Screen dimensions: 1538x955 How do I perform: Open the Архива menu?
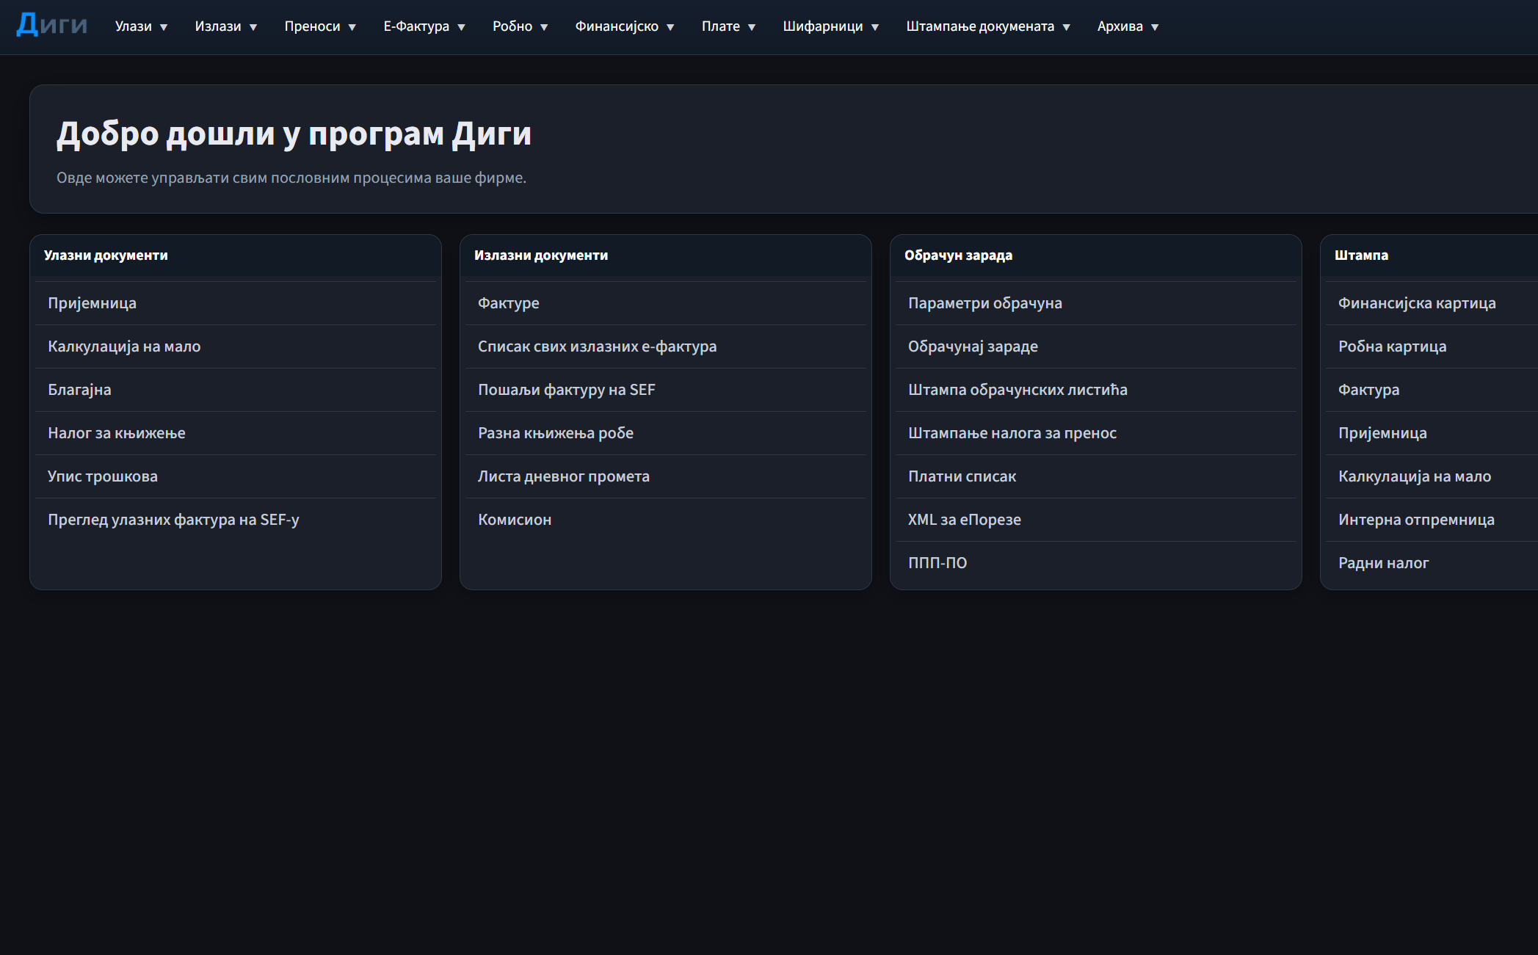(1128, 26)
